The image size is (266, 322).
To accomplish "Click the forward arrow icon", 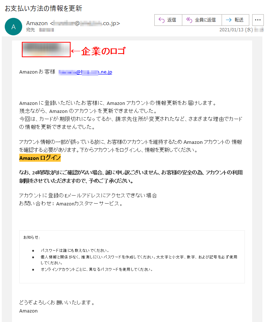I will tap(229, 20).
